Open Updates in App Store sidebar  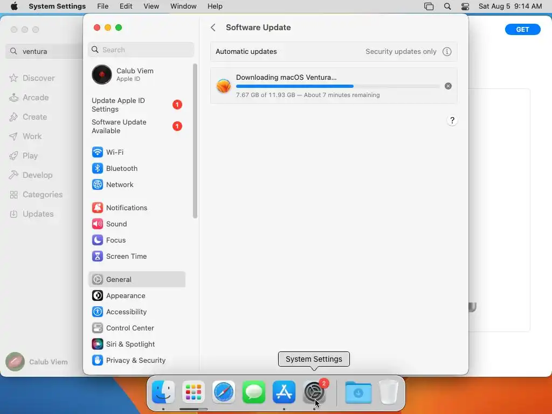32,214
